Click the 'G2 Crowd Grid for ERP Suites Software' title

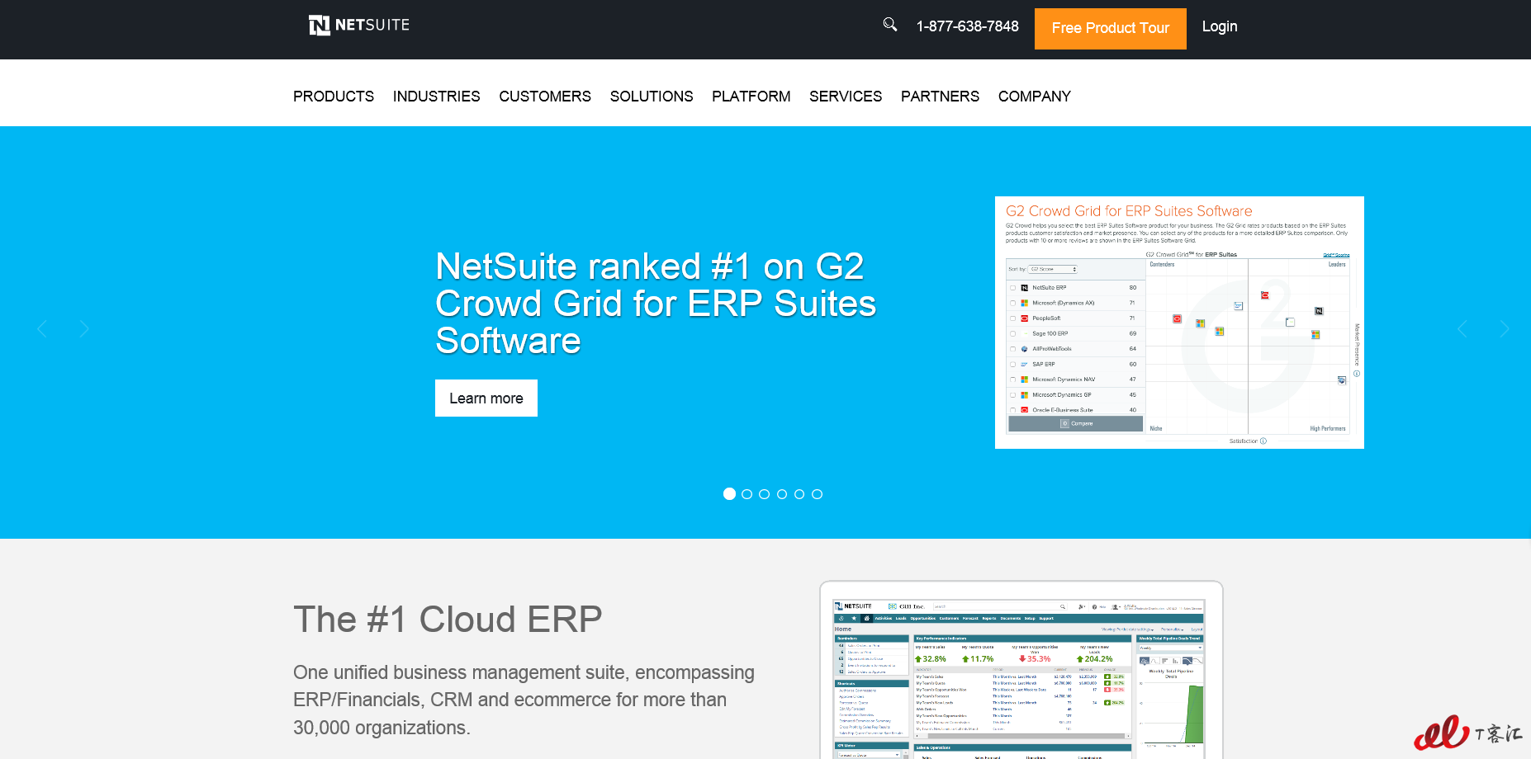tap(1129, 211)
